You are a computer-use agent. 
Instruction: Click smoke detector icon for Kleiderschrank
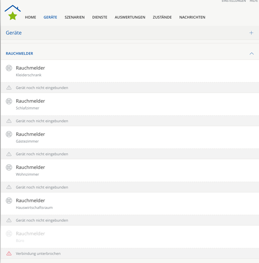[9, 68]
